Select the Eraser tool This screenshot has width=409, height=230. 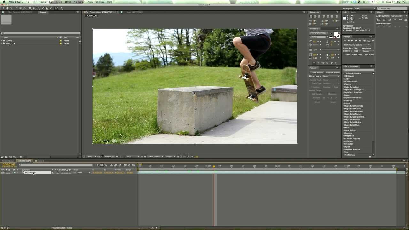tap(51, 8)
